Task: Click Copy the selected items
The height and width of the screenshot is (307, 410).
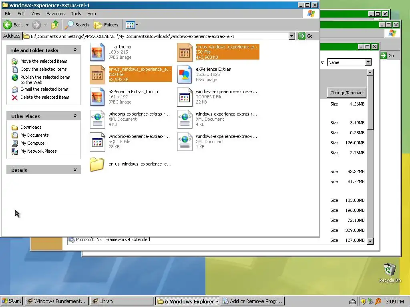Action: point(43,69)
